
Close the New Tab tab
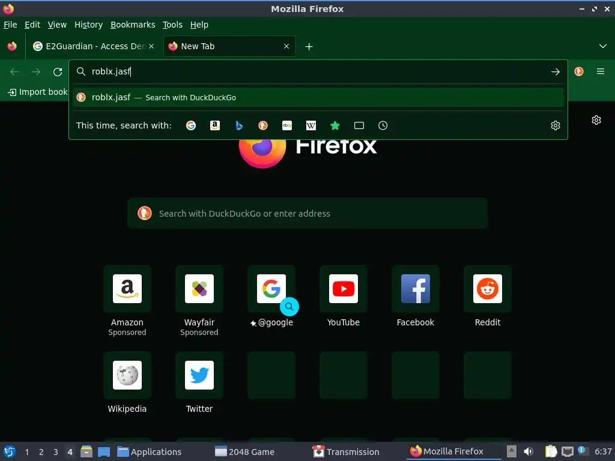click(286, 46)
